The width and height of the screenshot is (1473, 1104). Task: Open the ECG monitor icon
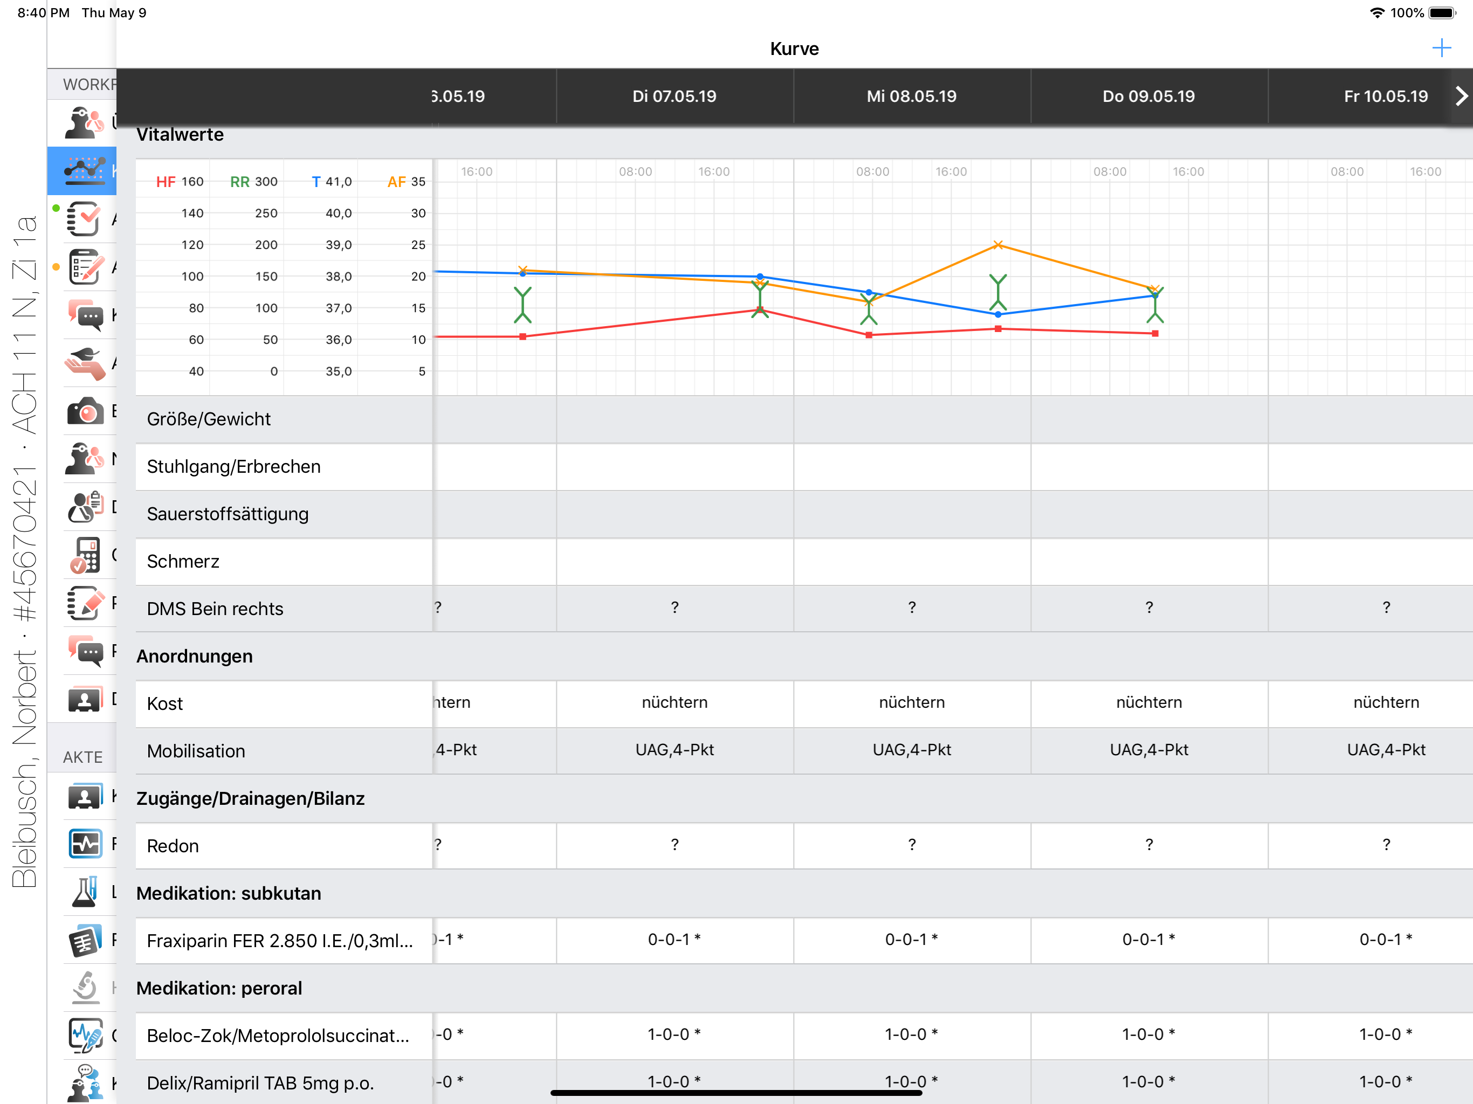(85, 844)
